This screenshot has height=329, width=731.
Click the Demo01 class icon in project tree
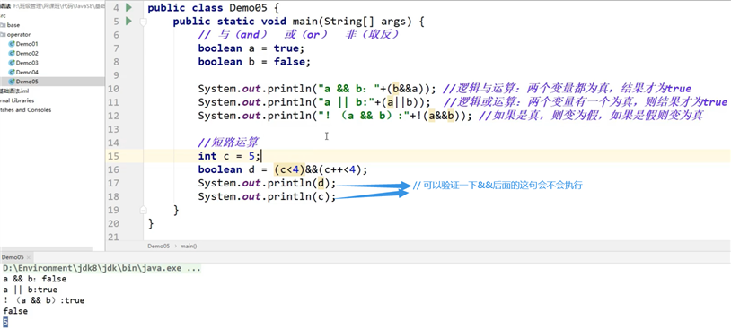click(x=12, y=44)
